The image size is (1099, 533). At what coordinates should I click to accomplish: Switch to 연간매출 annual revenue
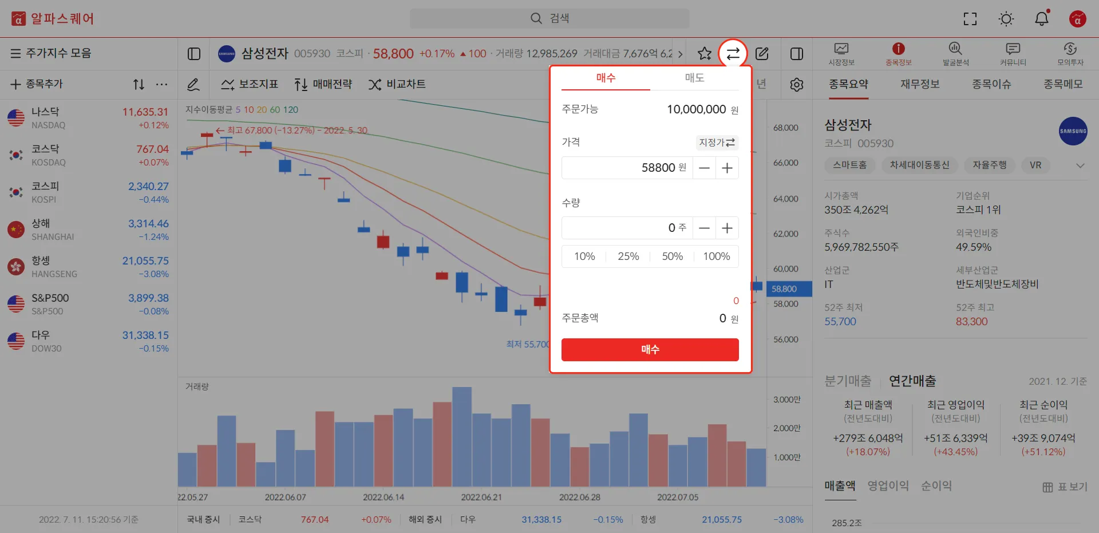[912, 381]
